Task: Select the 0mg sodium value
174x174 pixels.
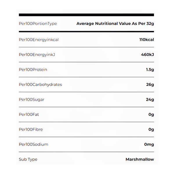Action: 149,144
